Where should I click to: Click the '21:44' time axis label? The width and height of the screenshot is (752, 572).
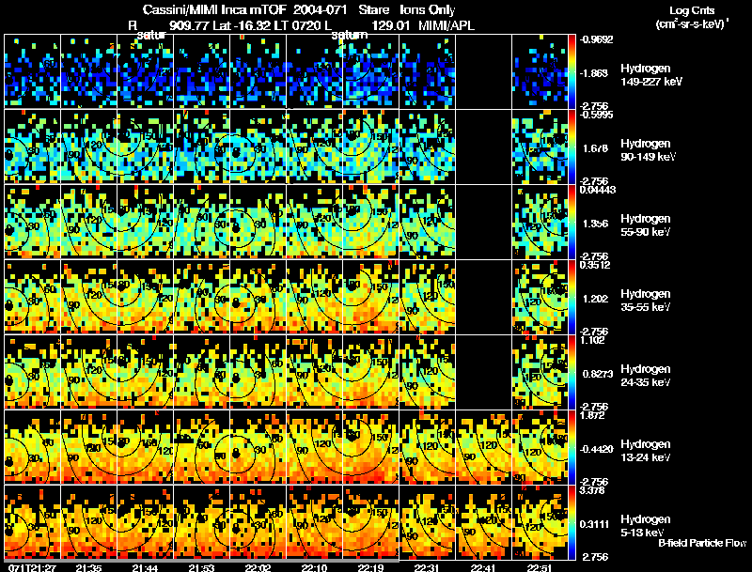pyautogui.click(x=145, y=567)
